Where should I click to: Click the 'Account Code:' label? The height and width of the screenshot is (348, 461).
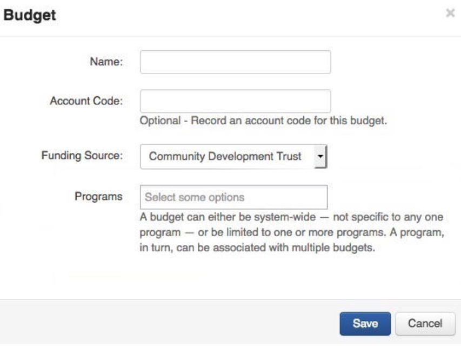click(x=86, y=101)
